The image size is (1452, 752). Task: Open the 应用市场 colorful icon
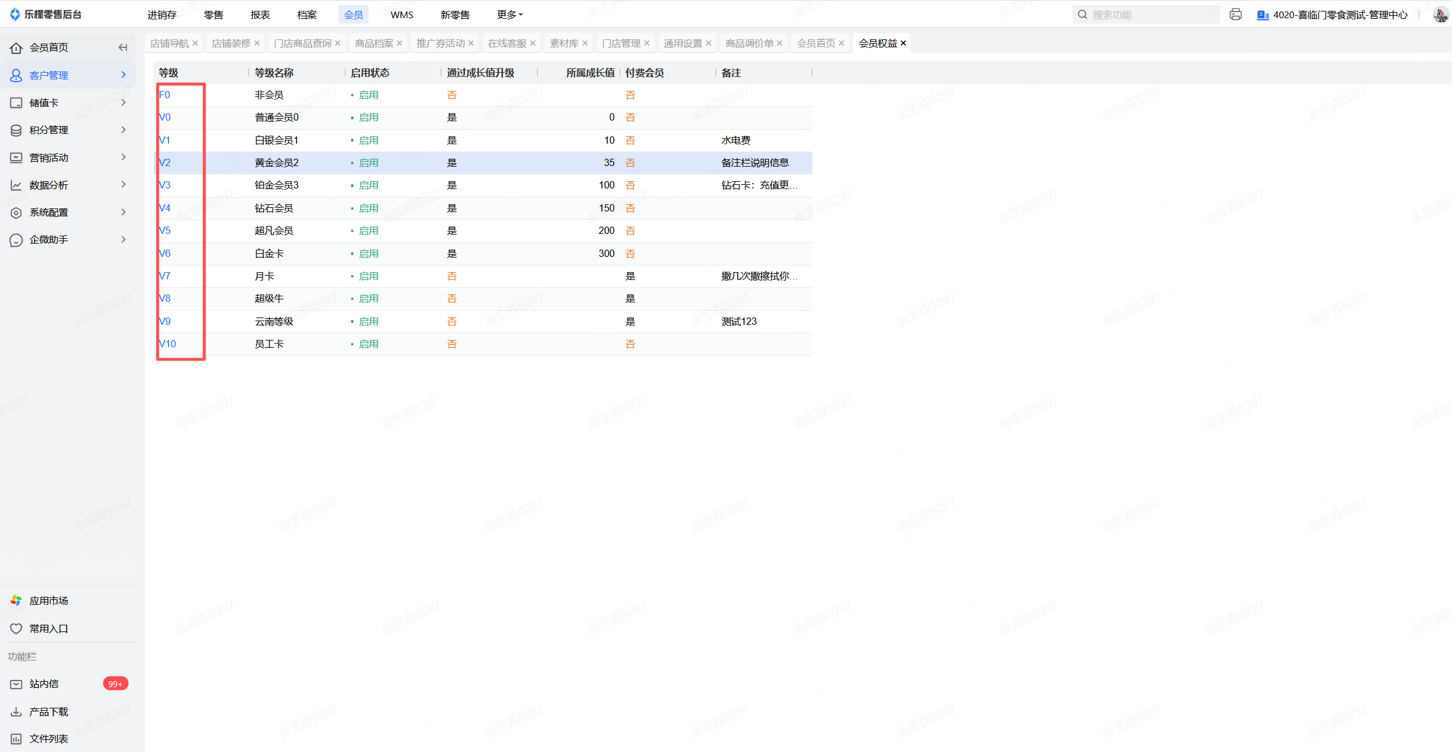16,601
